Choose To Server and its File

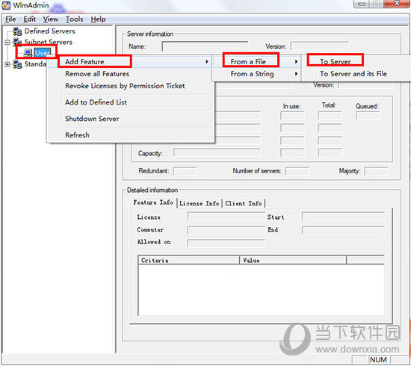pyautogui.click(x=353, y=74)
